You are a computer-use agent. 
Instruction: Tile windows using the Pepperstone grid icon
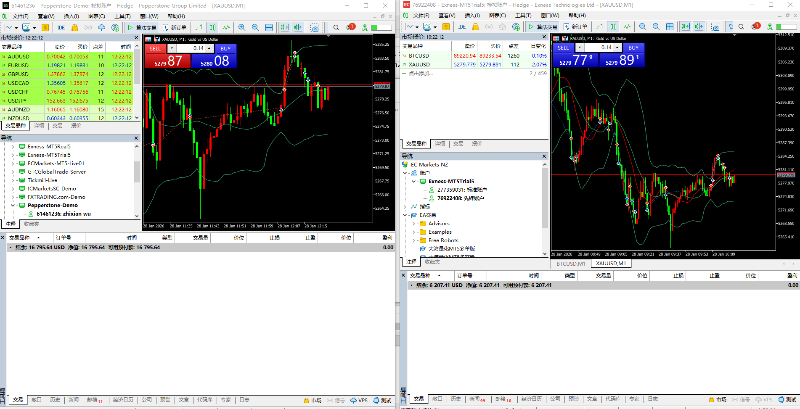pos(269,28)
